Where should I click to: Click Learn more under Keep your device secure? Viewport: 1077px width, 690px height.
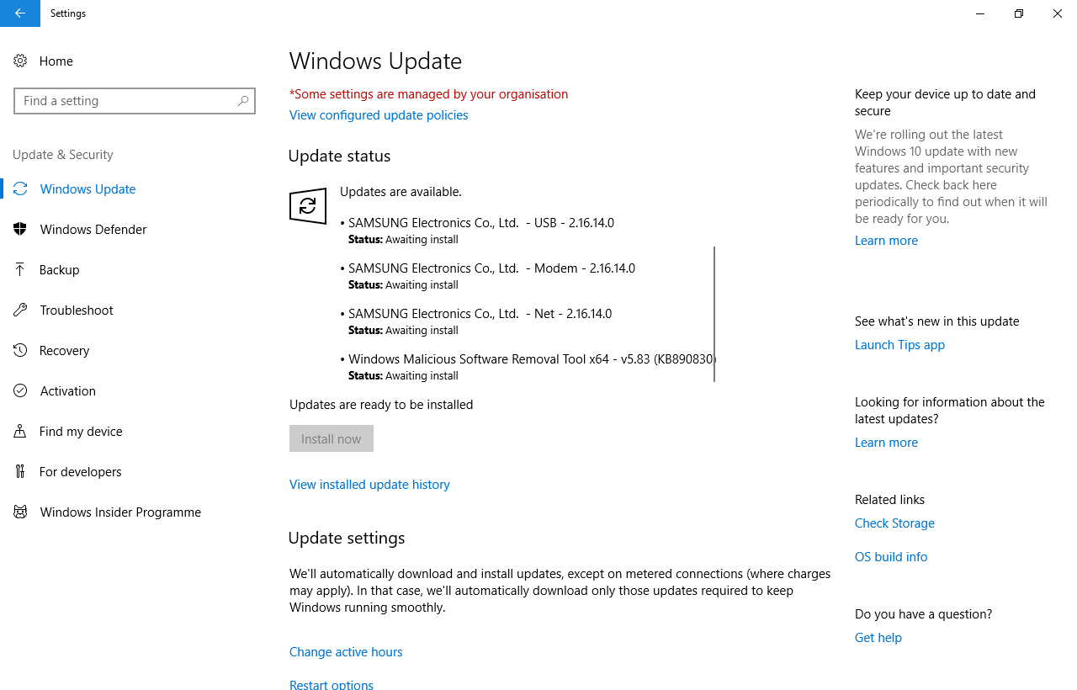pos(886,241)
